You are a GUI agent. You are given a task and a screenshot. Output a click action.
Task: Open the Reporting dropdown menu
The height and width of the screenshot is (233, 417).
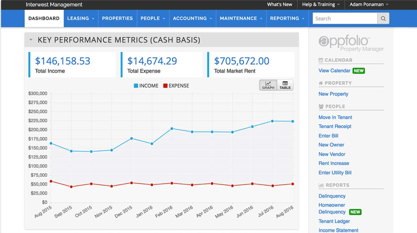point(287,19)
